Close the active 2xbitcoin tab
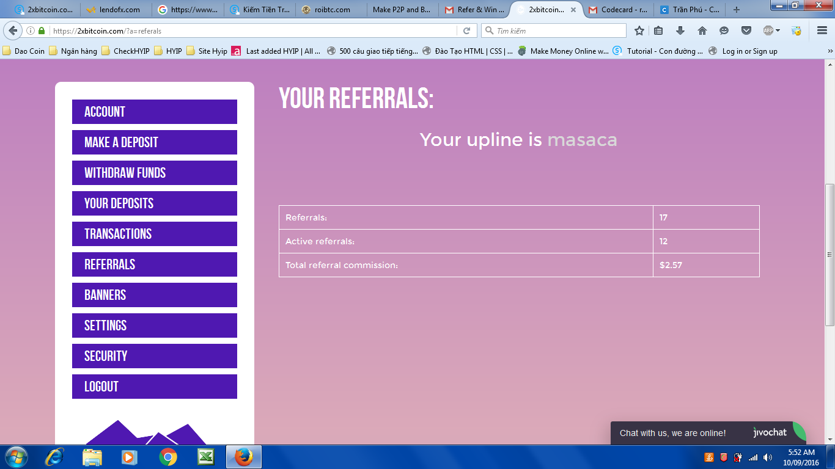Screen dimensions: 835x469 573,10
